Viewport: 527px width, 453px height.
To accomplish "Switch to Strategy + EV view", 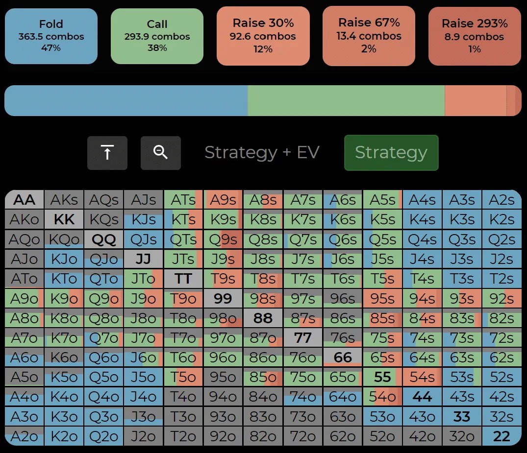I will click(261, 153).
